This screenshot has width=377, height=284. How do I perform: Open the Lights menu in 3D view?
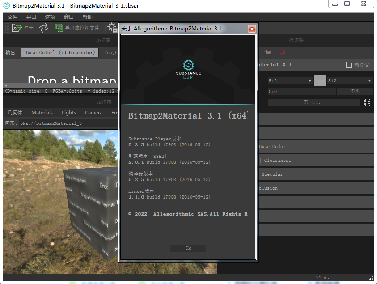pyautogui.click(x=69, y=113)
